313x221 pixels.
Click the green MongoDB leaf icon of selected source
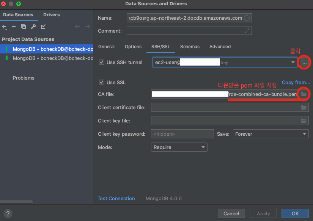(x=7, y=49)
